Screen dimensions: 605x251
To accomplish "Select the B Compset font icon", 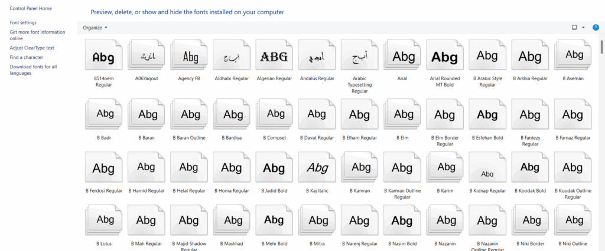I will tap(274, 114).
